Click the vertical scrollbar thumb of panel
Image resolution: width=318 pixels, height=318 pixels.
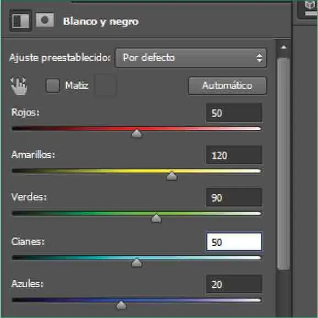(283, 164)
